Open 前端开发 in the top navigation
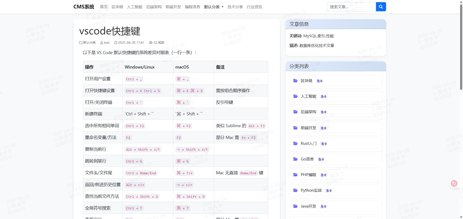The height and width of the screenshot is (219, 463). (173, 7)
